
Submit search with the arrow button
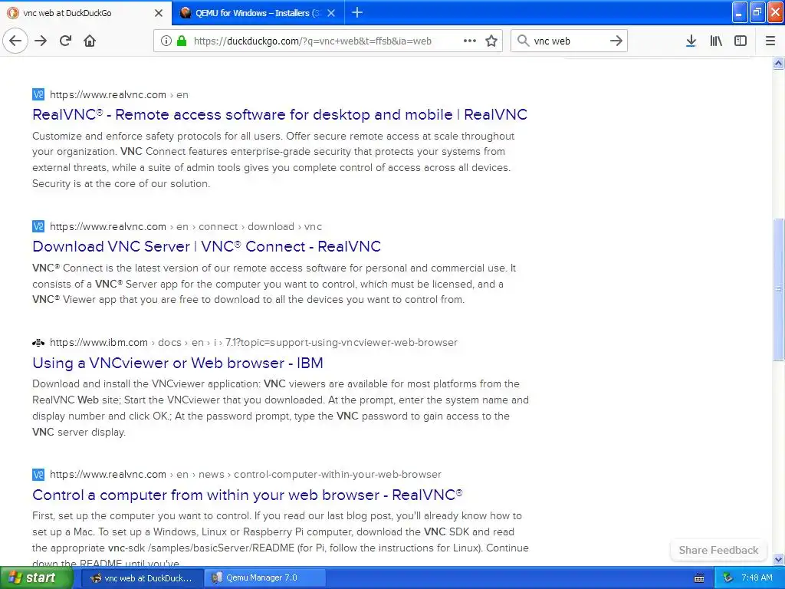(616, 41)
